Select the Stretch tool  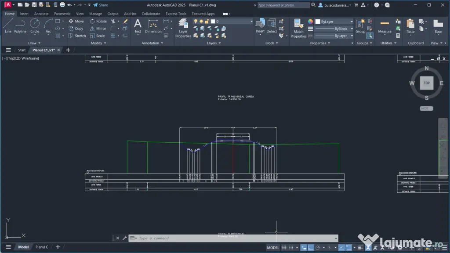coord(77,36)
